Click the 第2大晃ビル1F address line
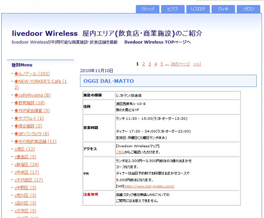 tap(127, 110)
